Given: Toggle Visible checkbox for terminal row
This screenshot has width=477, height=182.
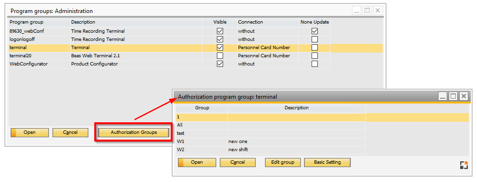Looking at the screenshot, I should pos(220,48).
